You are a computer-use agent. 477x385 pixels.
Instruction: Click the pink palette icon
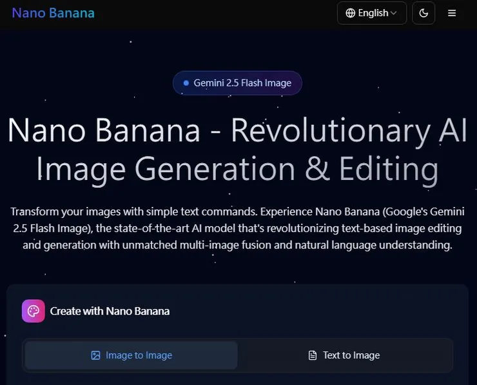34,311
